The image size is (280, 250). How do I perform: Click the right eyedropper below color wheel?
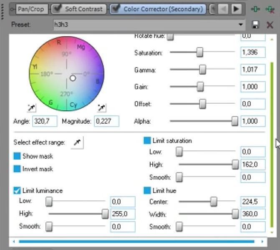101,108
